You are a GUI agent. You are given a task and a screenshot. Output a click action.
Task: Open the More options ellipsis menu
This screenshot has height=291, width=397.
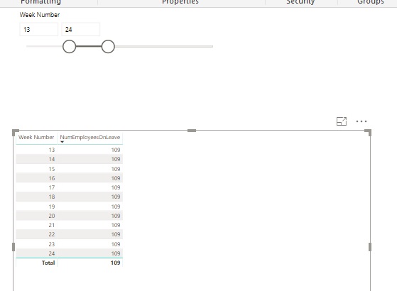click(x=361, y=121)
